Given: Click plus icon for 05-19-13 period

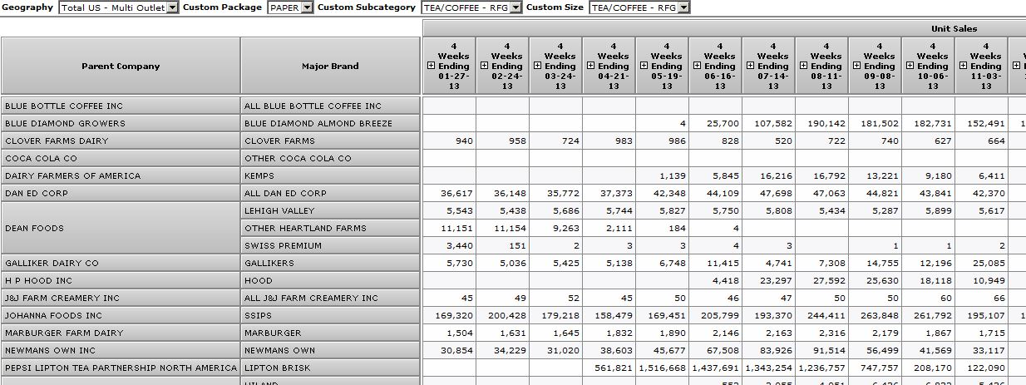Looking at the screenshot, I should point(644,66).
